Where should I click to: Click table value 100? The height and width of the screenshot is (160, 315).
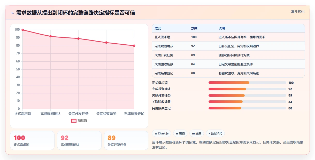[x=194, y=37]
